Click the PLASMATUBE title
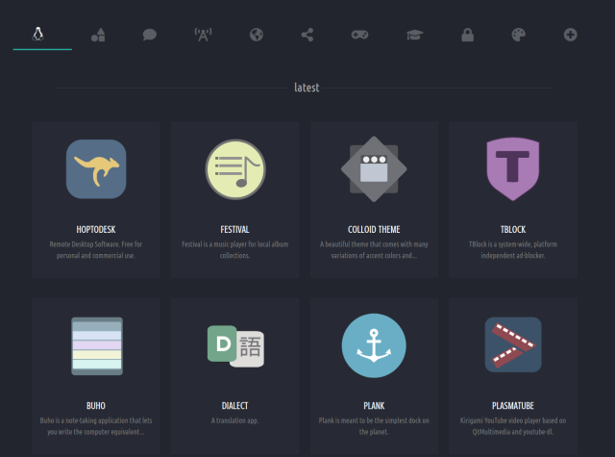This screenshot has width=615, height=457. [513, 406]
